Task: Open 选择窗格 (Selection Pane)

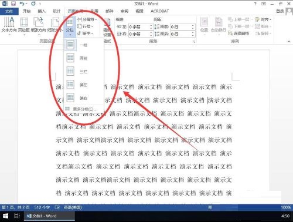Action: (239, 33)
